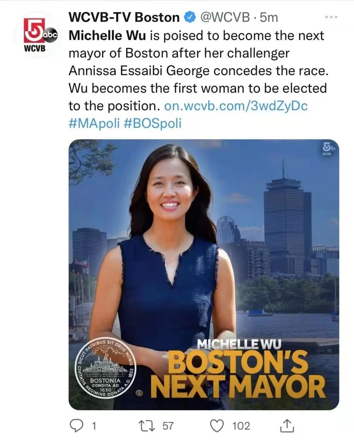This screenshot has width=354, height=442.
Task: Click the reply speech bubble icon
Action: (x=77, y=426)
